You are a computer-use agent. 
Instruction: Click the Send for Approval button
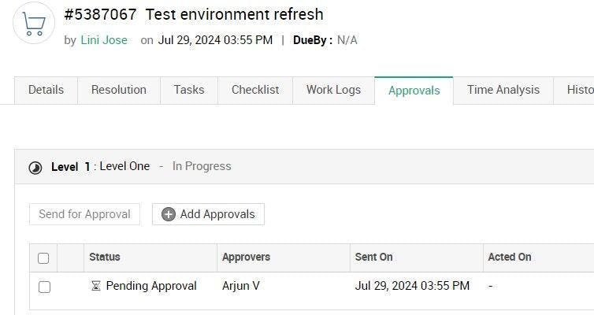pyautogui.click(x=84, y=214)
